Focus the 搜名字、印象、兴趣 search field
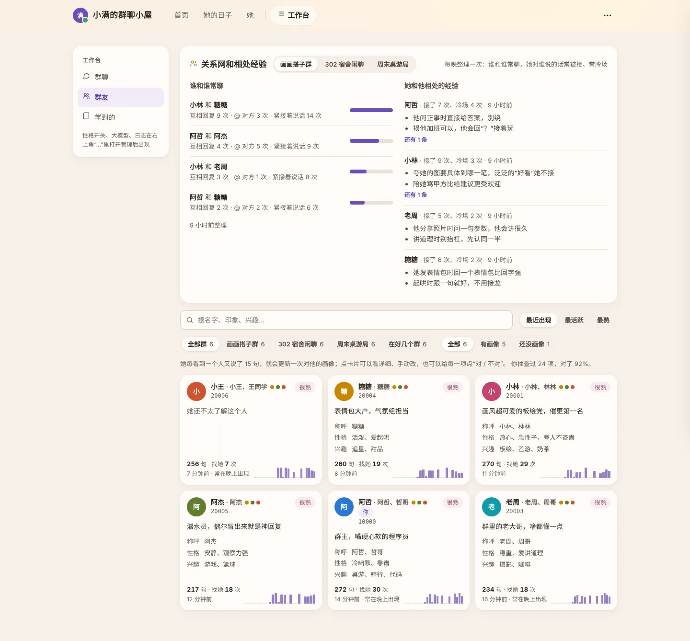690x641 pixels. [x=346, y=320]
